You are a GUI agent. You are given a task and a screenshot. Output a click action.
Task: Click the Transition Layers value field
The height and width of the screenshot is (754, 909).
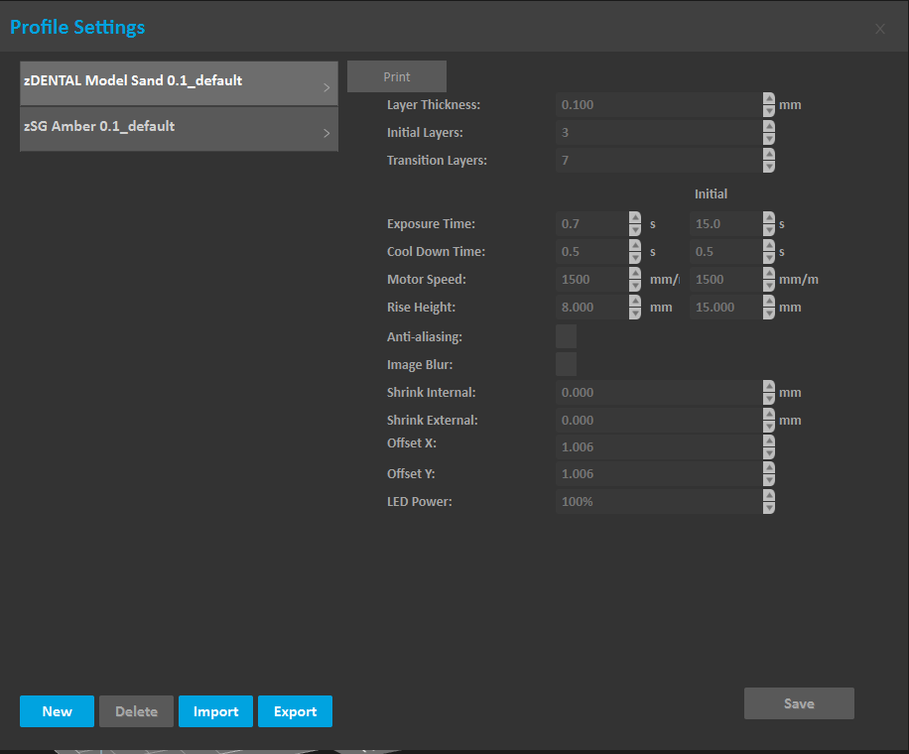(659, 161)
